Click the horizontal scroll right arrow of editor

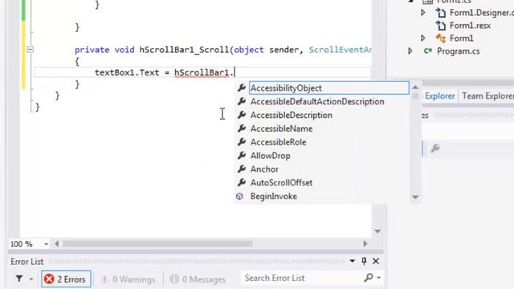click(365, 244)
